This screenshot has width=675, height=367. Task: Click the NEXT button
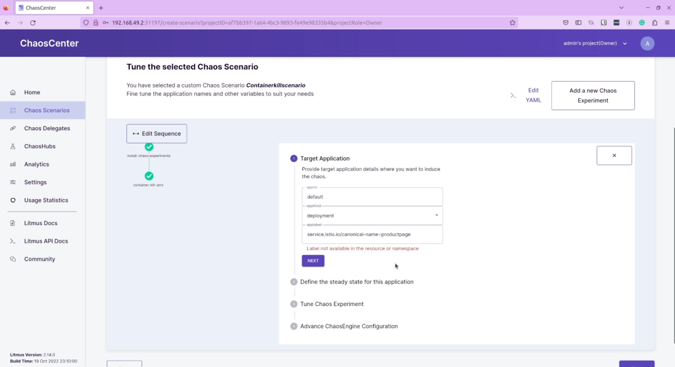click(313, 261)
